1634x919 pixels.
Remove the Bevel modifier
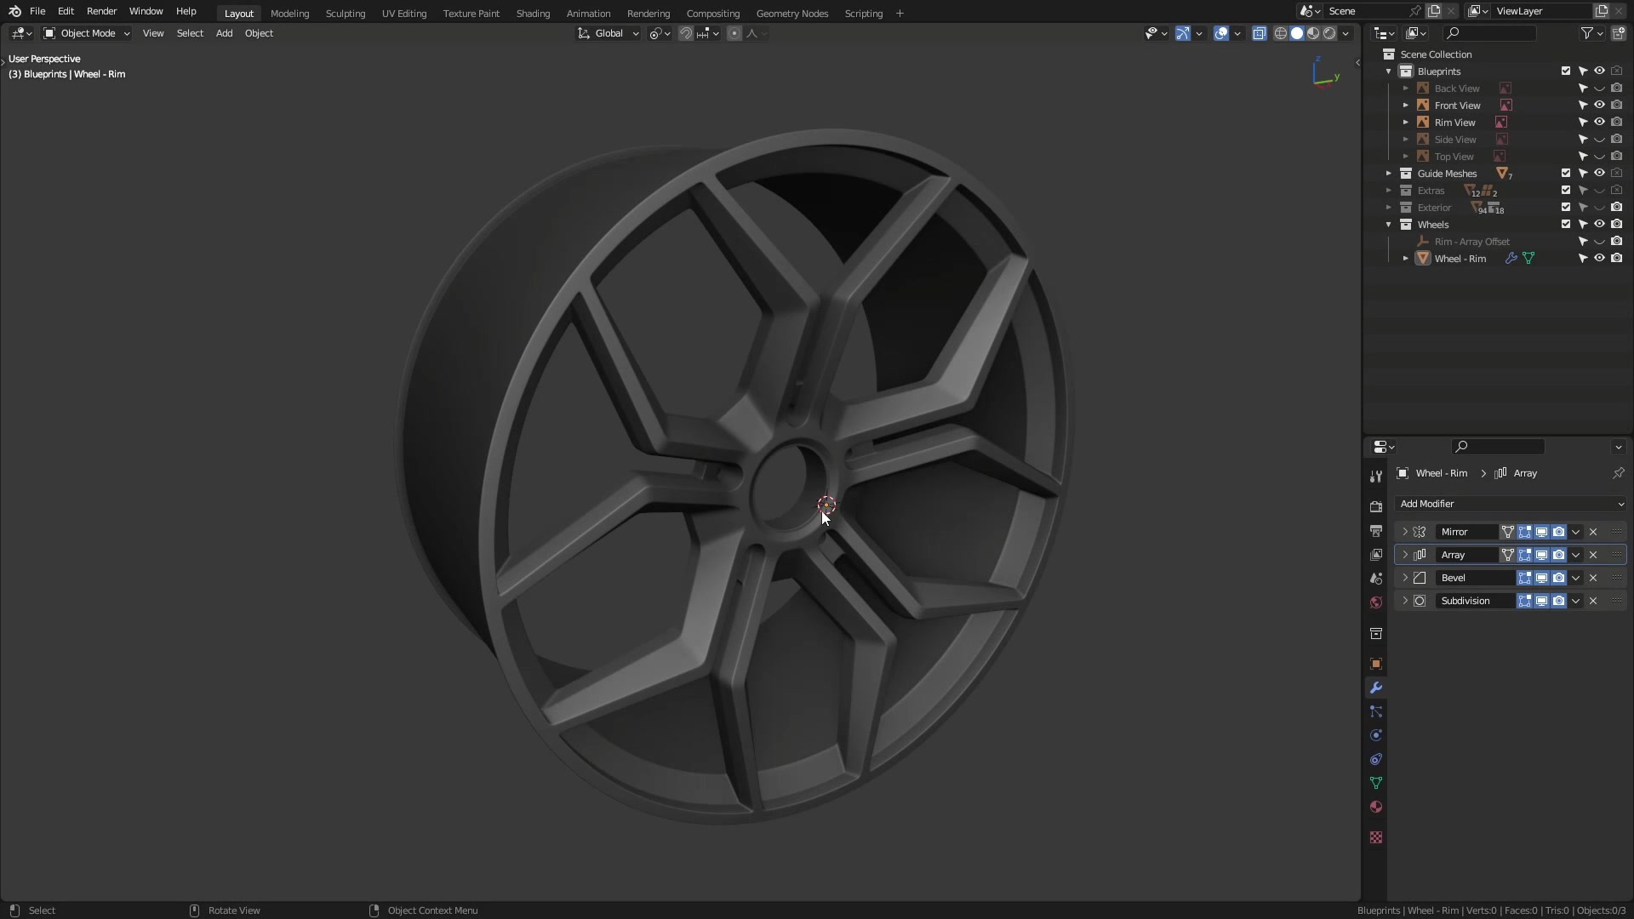click(x=1593, y=578)
